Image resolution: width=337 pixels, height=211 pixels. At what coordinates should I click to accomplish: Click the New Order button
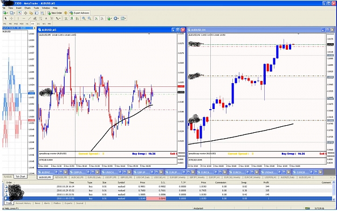point(54,13)
